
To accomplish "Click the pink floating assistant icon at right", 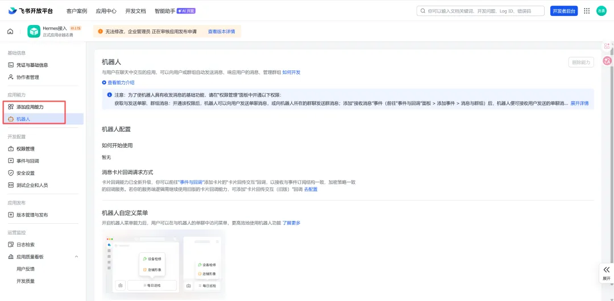I will tap(607, 61).
